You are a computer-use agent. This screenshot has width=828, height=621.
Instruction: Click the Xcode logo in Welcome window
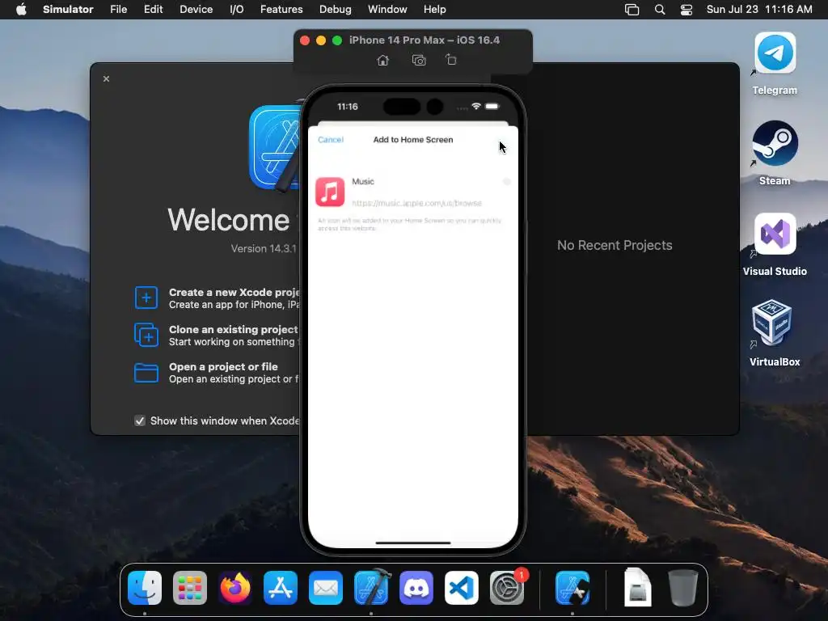276,147
